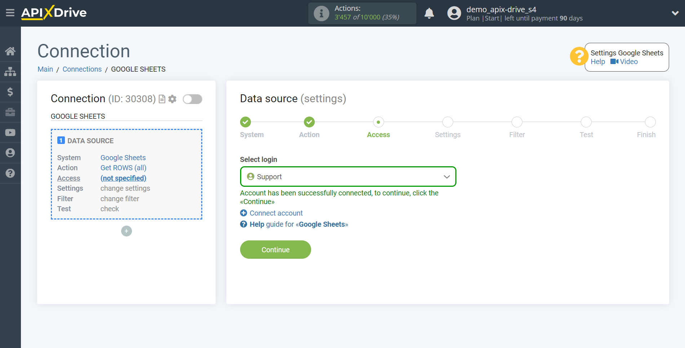685x348 pixels.
Task: Click the Actions counter panel
Action: pos(362,13)
